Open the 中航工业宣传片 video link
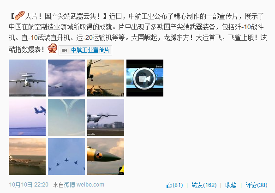 tap(90, 50)
